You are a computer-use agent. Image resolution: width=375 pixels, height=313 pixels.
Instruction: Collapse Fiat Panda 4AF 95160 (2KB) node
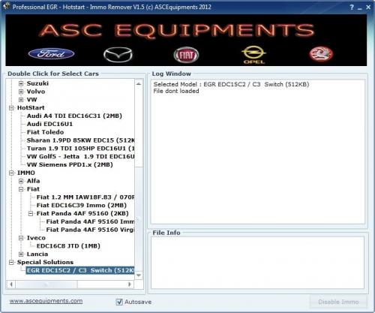tap(31, 214)
